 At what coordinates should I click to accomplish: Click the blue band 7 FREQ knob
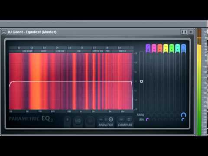[x=183, y=115]
